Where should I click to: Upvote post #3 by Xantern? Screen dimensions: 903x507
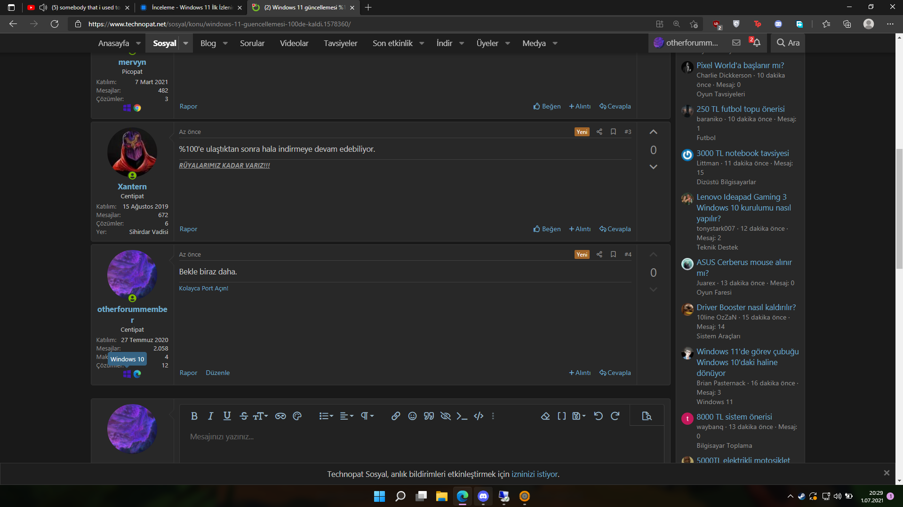point(653,132)
